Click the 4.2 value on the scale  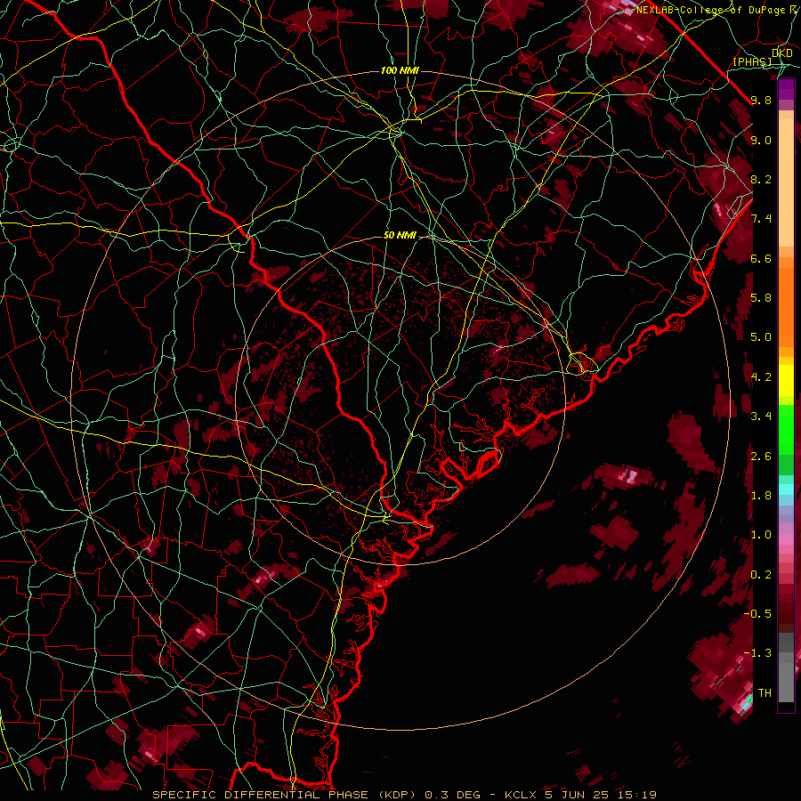tap(761, 377)
